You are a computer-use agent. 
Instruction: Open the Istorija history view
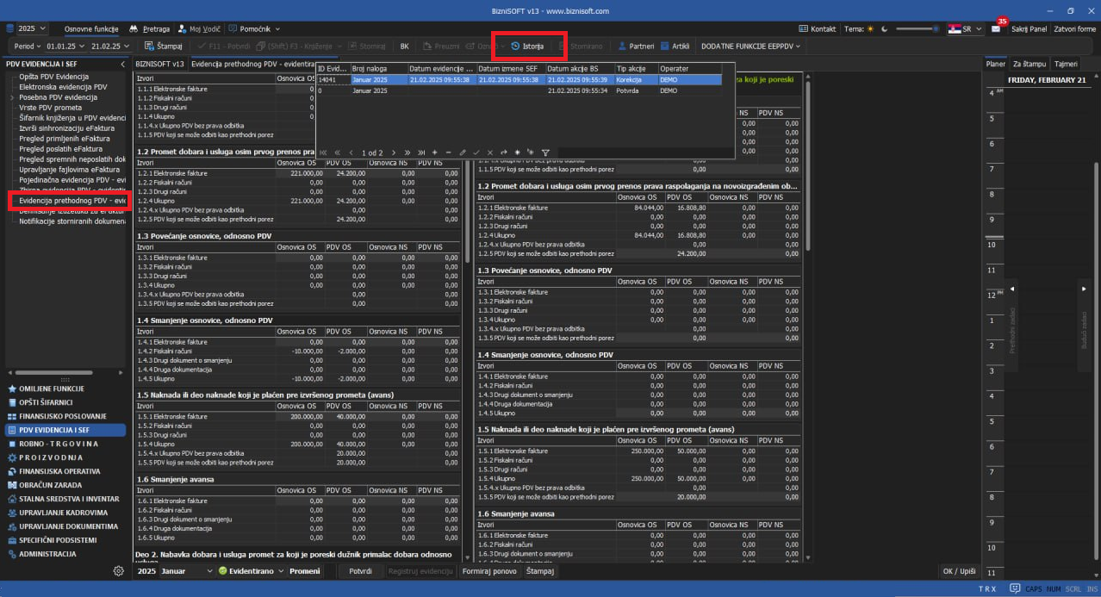point(527,46)
